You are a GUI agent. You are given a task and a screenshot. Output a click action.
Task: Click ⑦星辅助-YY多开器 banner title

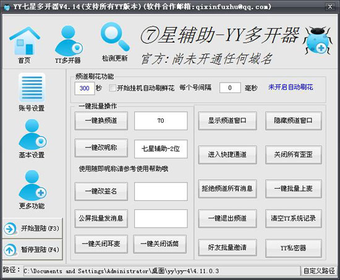point(220,35)
